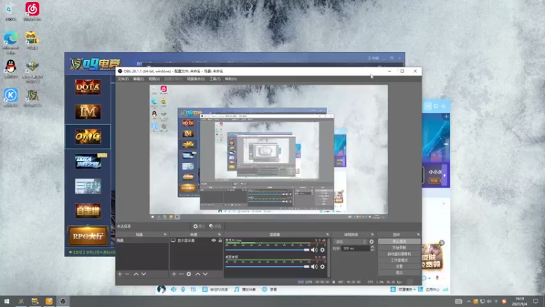Screen dimensions: 545x307
Task: Close the ad popup in the right window
Action: click(x=441, y=243)
